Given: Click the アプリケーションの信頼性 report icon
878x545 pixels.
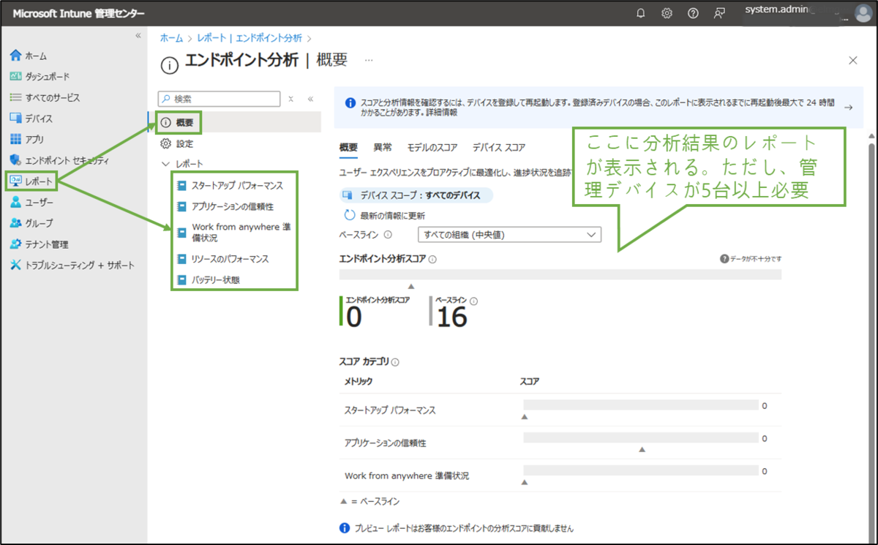Looking at the screenshot, I should [x=181, y=207].
